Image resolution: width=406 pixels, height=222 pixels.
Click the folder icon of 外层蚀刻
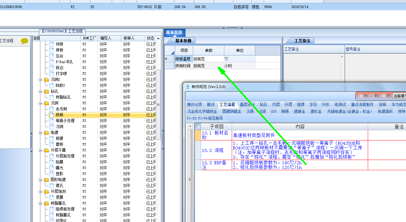click(47, 192)
